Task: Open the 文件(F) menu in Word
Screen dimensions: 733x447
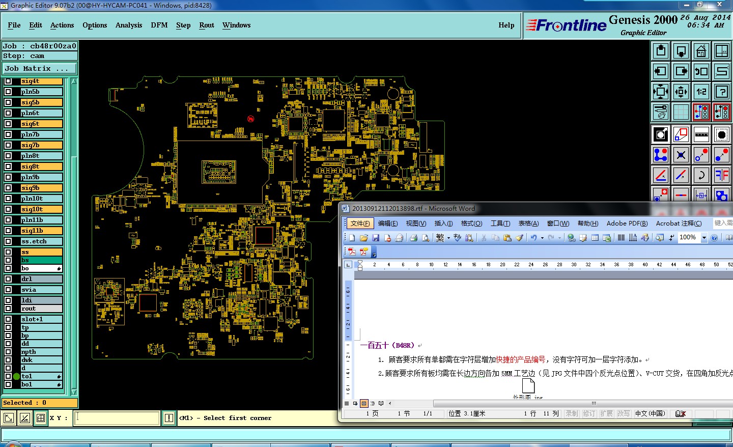Action: [x=360, y=223]
